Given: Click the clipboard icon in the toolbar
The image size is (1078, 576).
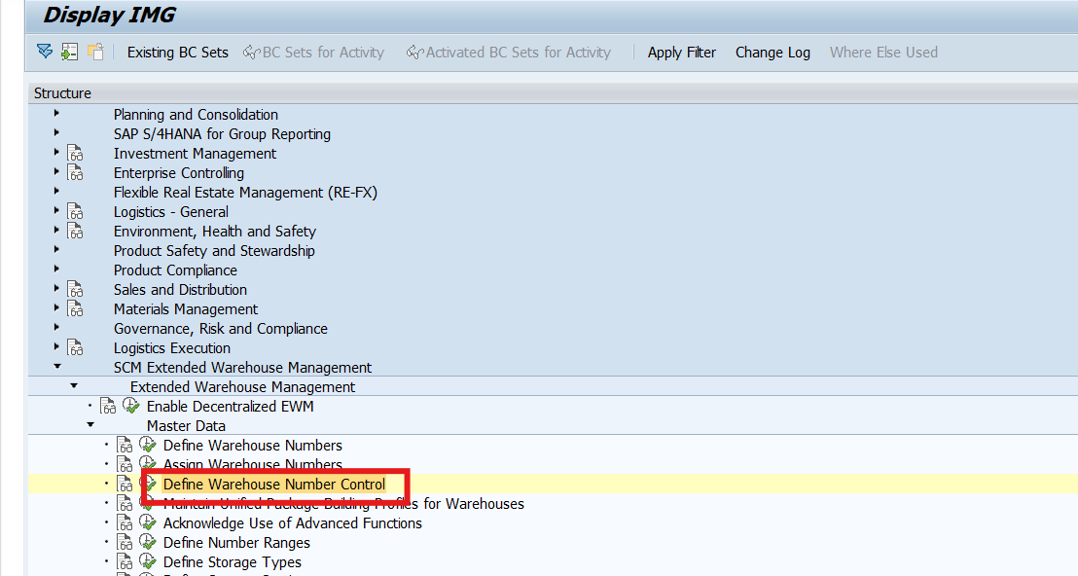Looking at the screenshot, I should [94, 53].
